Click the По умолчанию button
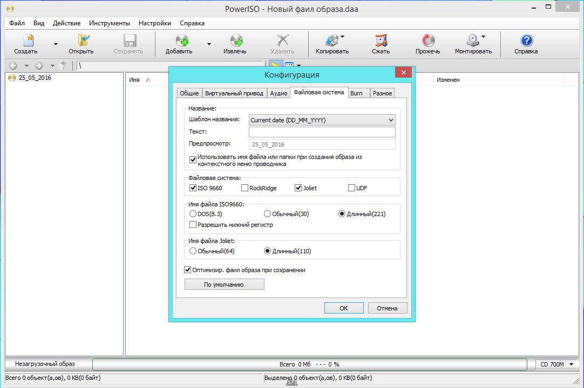Viewport: 584px width, 388px height. (x=224, y=285)
